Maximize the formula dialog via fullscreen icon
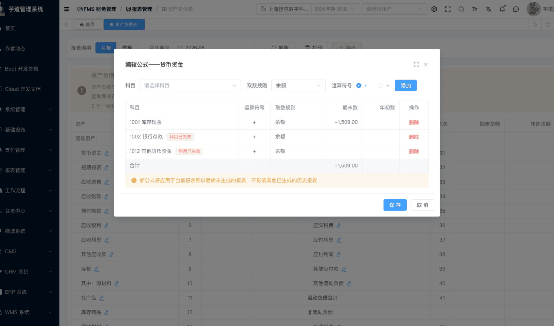 tap(416, 65)
